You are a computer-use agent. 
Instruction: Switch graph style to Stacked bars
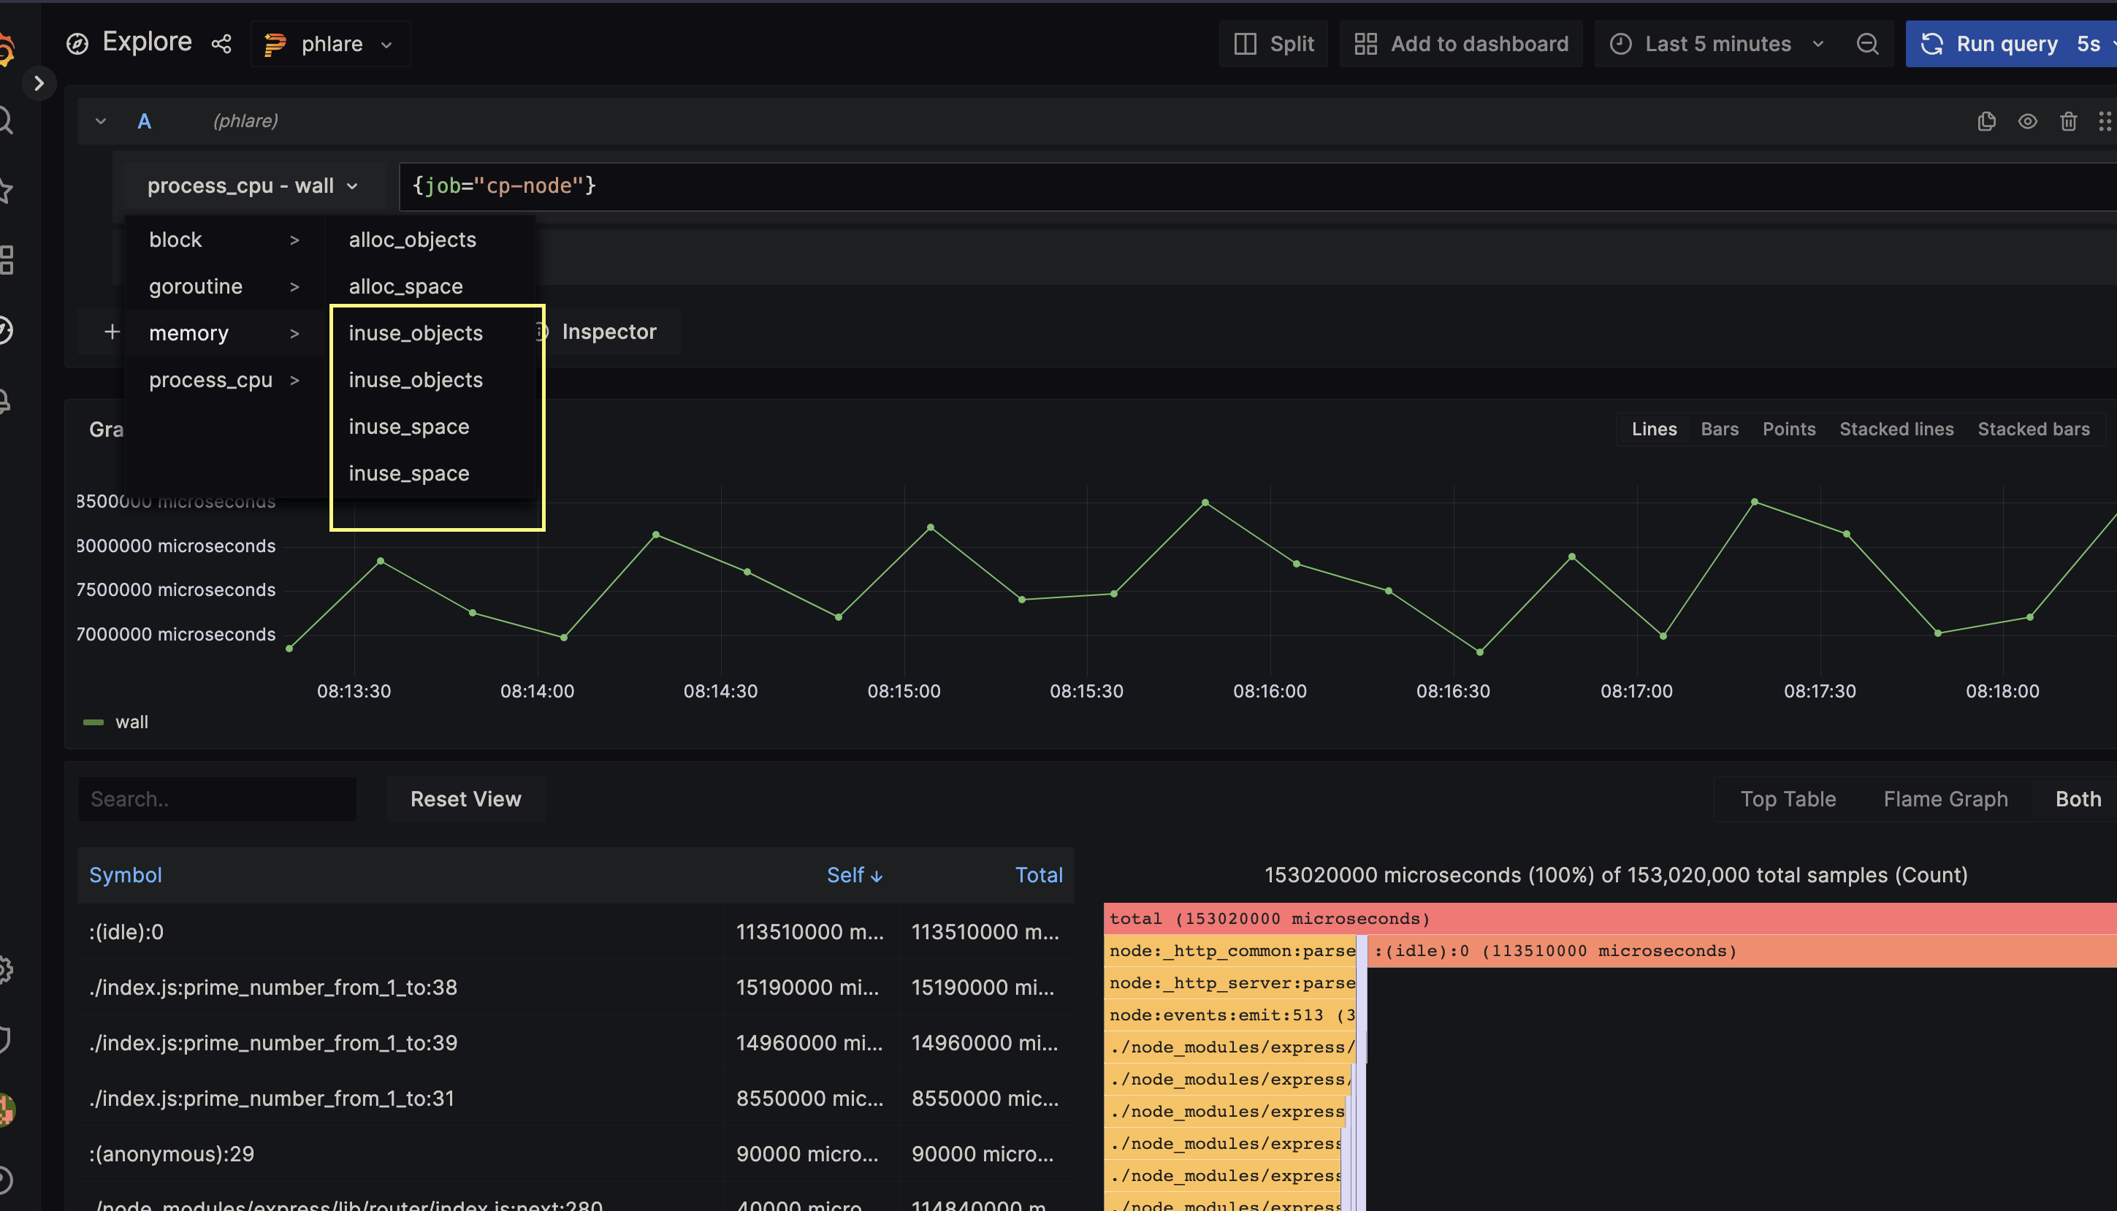point(2034,429)
